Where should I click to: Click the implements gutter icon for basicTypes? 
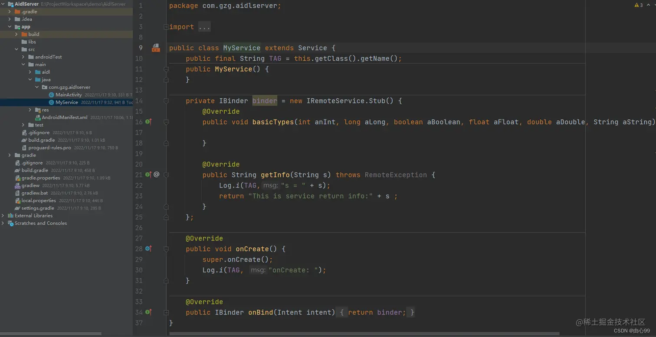coord(148,122)
